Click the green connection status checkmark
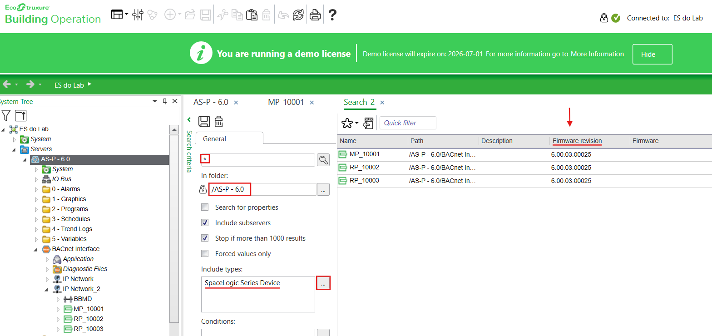 click(615, 18)
